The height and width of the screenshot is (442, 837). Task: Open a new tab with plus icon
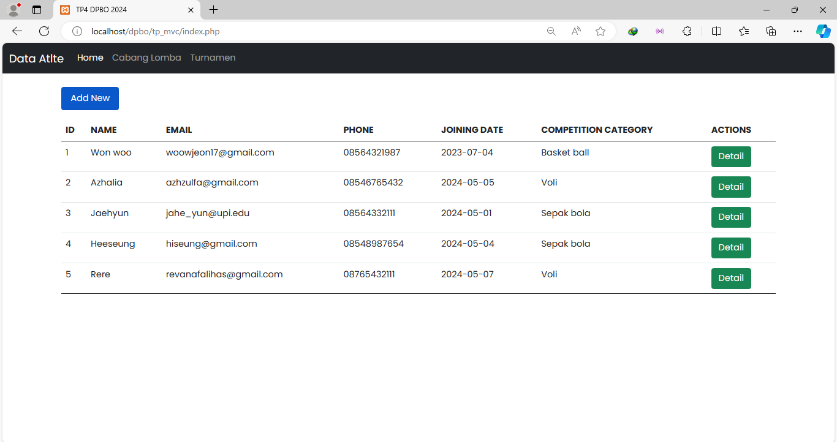(x=213, y=10)
